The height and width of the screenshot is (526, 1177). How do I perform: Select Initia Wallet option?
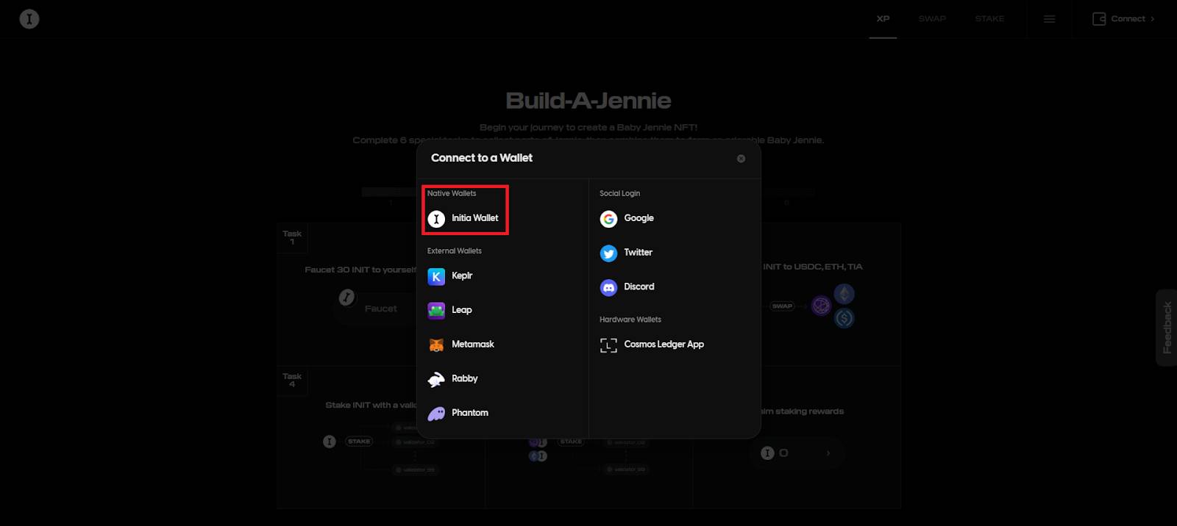tap(465, 219)
